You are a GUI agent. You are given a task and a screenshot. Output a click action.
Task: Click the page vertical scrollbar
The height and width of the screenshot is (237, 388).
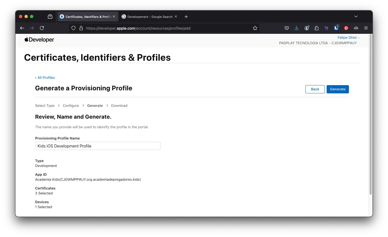371,115
